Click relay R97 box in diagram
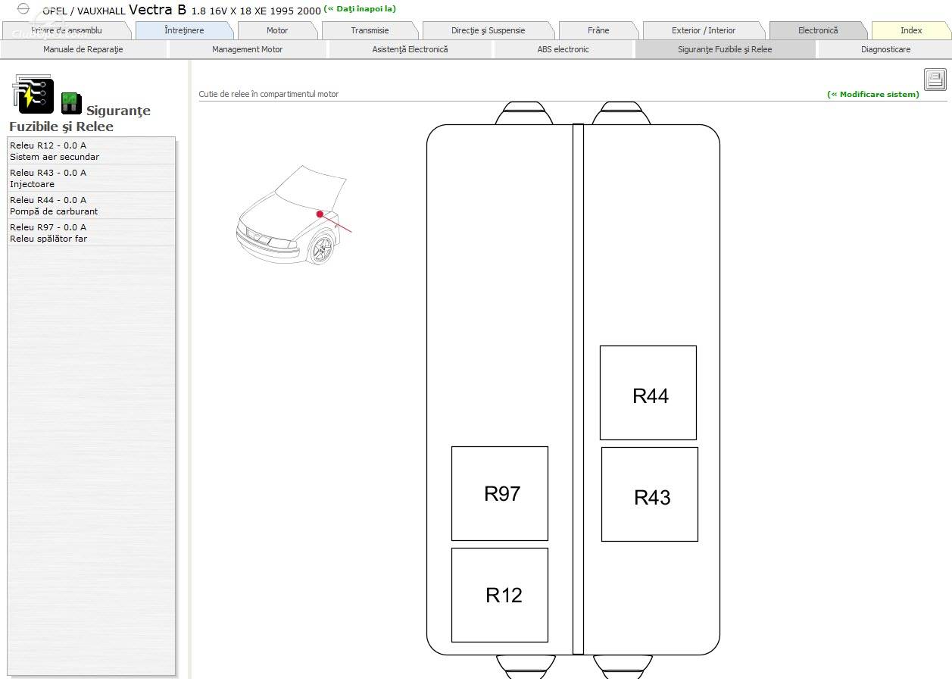The width and height of the screenshot is (952, 694). pos(500,493)
